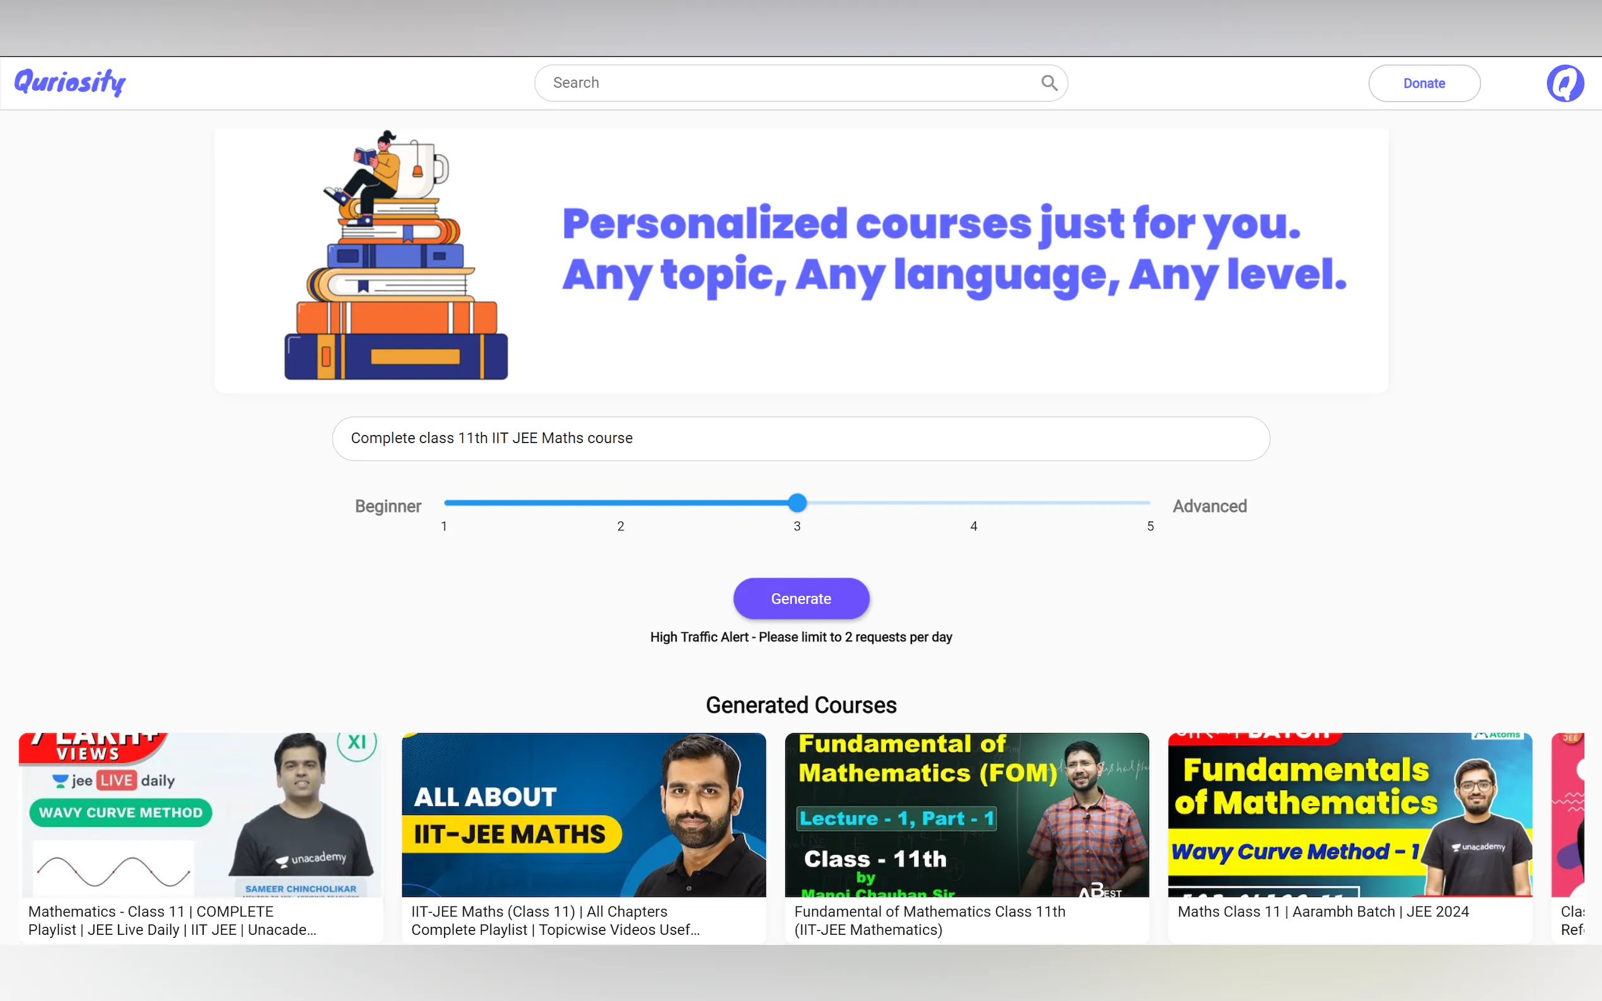Image resolution: width=1602 pixels, height=1001 pixels.
Task: Open the Quriosify profile avatar icon
Action: 1564,83
